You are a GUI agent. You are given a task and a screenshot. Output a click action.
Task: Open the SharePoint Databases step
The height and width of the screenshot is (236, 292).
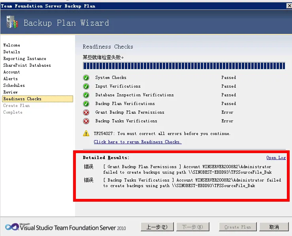(x=27, y=65)
